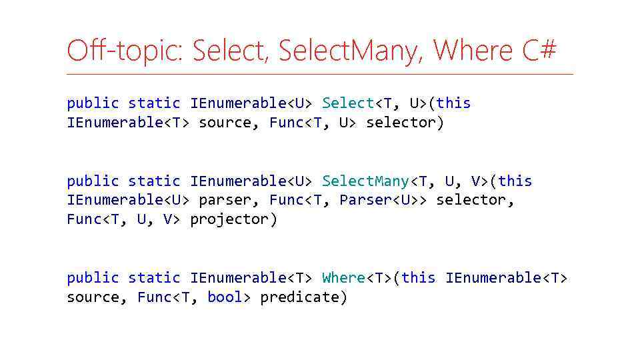This screenshot has height=360, width=640.
Task: Click the "parser" parameter in the SelectMany signature
Action: pyautogui.click(x=225, y=200)
